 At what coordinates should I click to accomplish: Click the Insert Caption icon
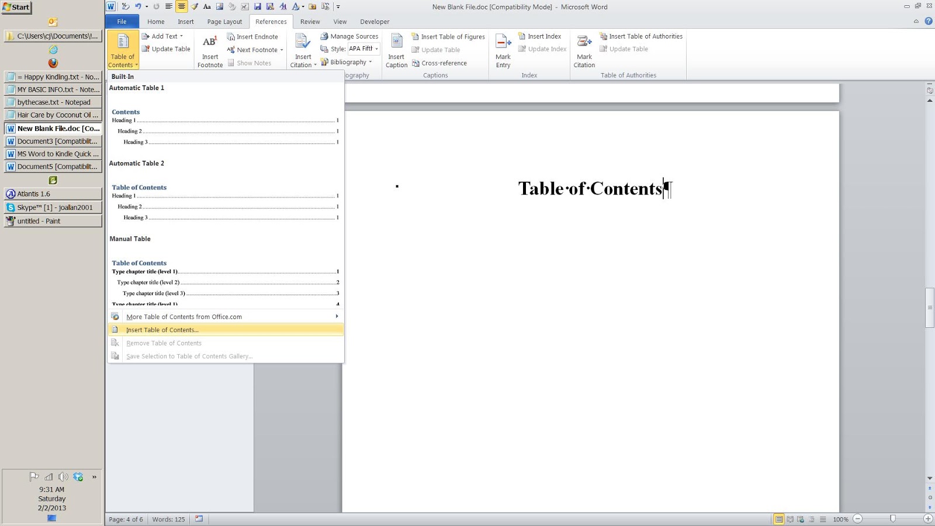point(396,50)
